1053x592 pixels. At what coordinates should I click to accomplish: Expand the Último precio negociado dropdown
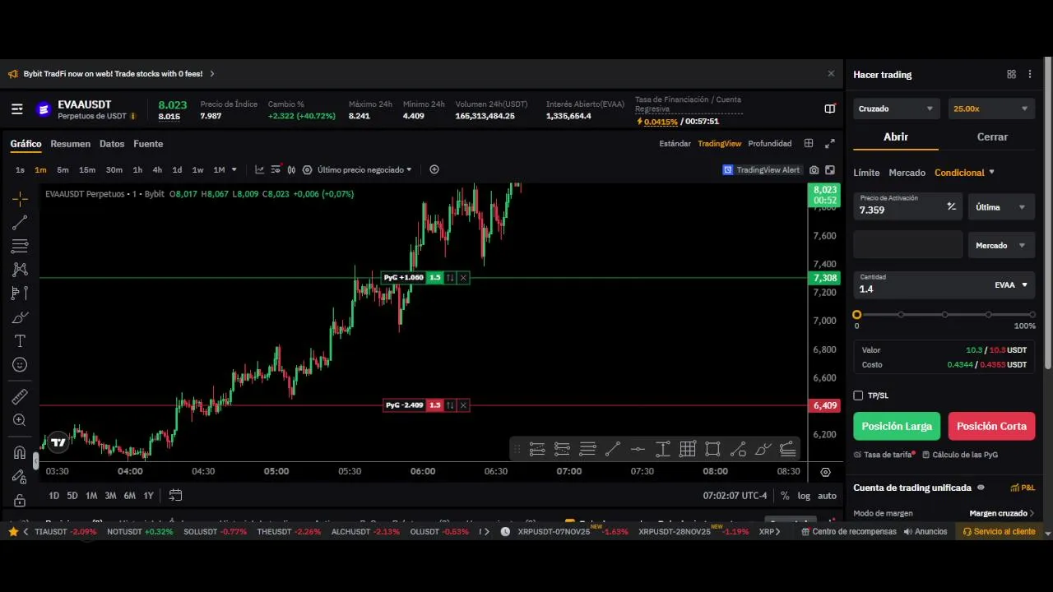pos(364,170)
